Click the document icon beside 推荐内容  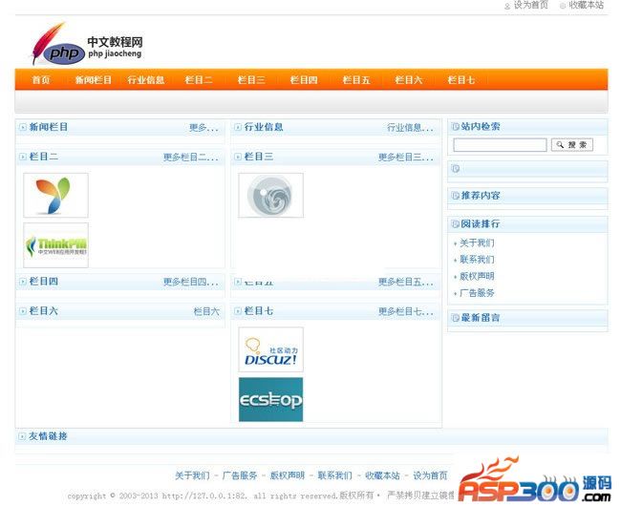pos(456,196)
